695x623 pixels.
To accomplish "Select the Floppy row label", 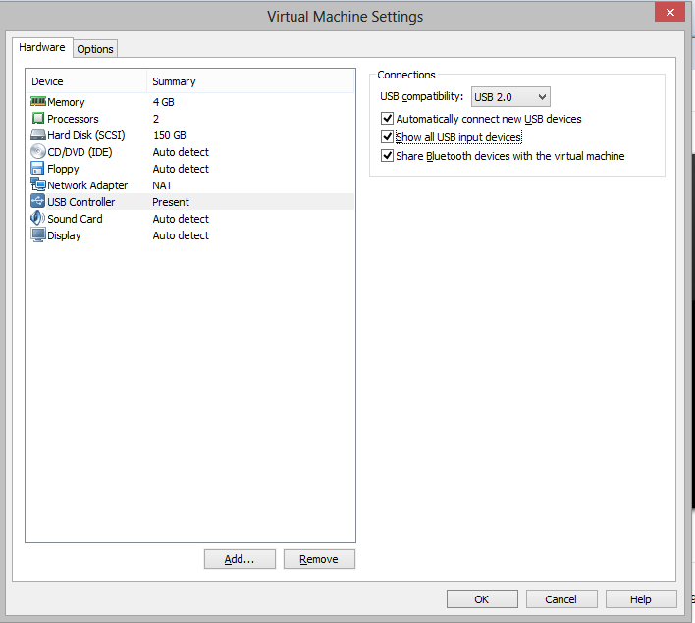I will (63, 169).
